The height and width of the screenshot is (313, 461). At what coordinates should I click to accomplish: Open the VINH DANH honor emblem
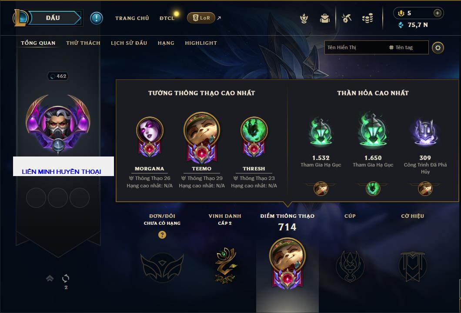pyautogui.click(x=225, y=265)
